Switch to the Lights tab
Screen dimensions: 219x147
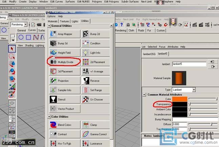[75, 21]
